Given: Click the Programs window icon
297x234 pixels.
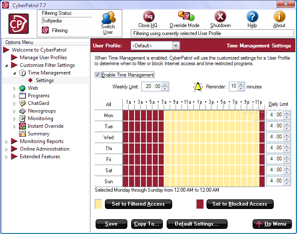Looking at the screenshot, I should (22, 96).
